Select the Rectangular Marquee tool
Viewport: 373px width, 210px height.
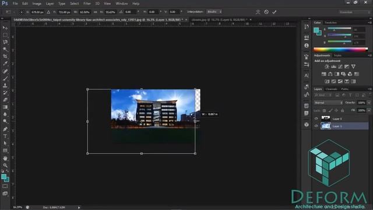click(x=5, y=35)
